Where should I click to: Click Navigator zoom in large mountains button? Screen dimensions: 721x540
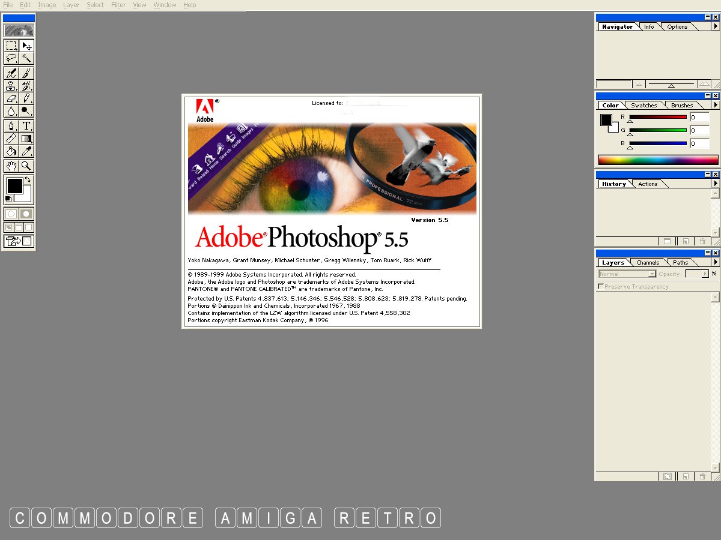(704, 85)
